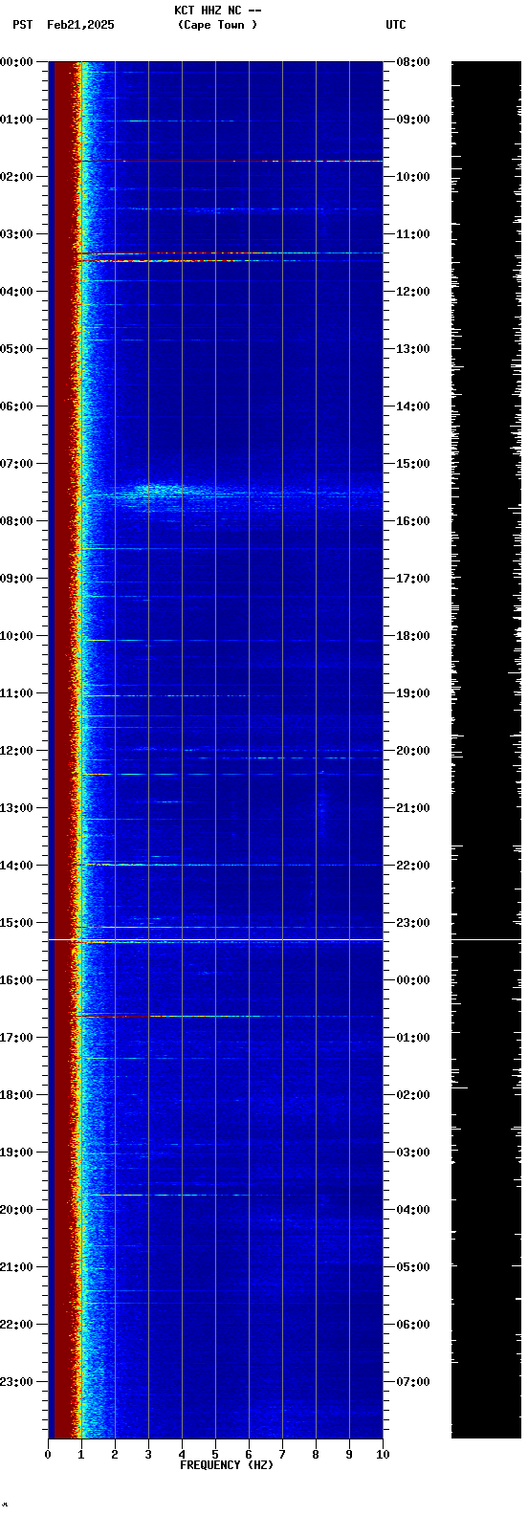Click the UTC 06:00 time label
Viewport: 528px width, 1515px height.
pos(412,1325)
